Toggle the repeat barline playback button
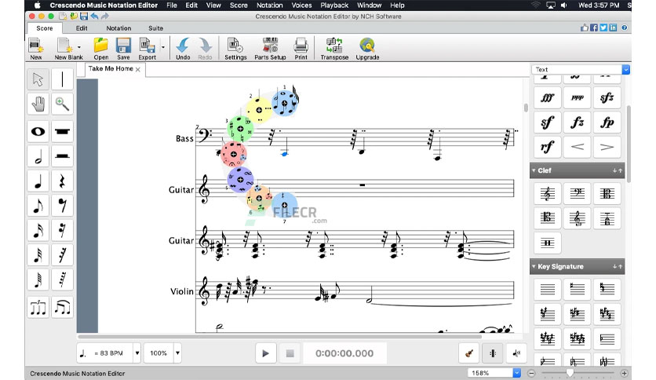Image resolution: width=656 pixels, height=380 pixels. click(493, 353)
